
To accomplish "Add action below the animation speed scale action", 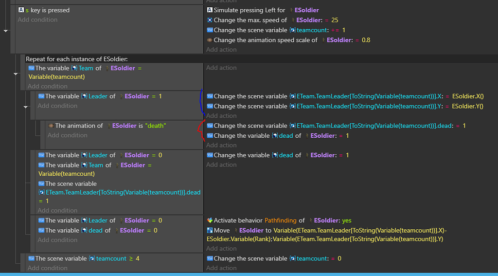I will (x=221, y=50).
